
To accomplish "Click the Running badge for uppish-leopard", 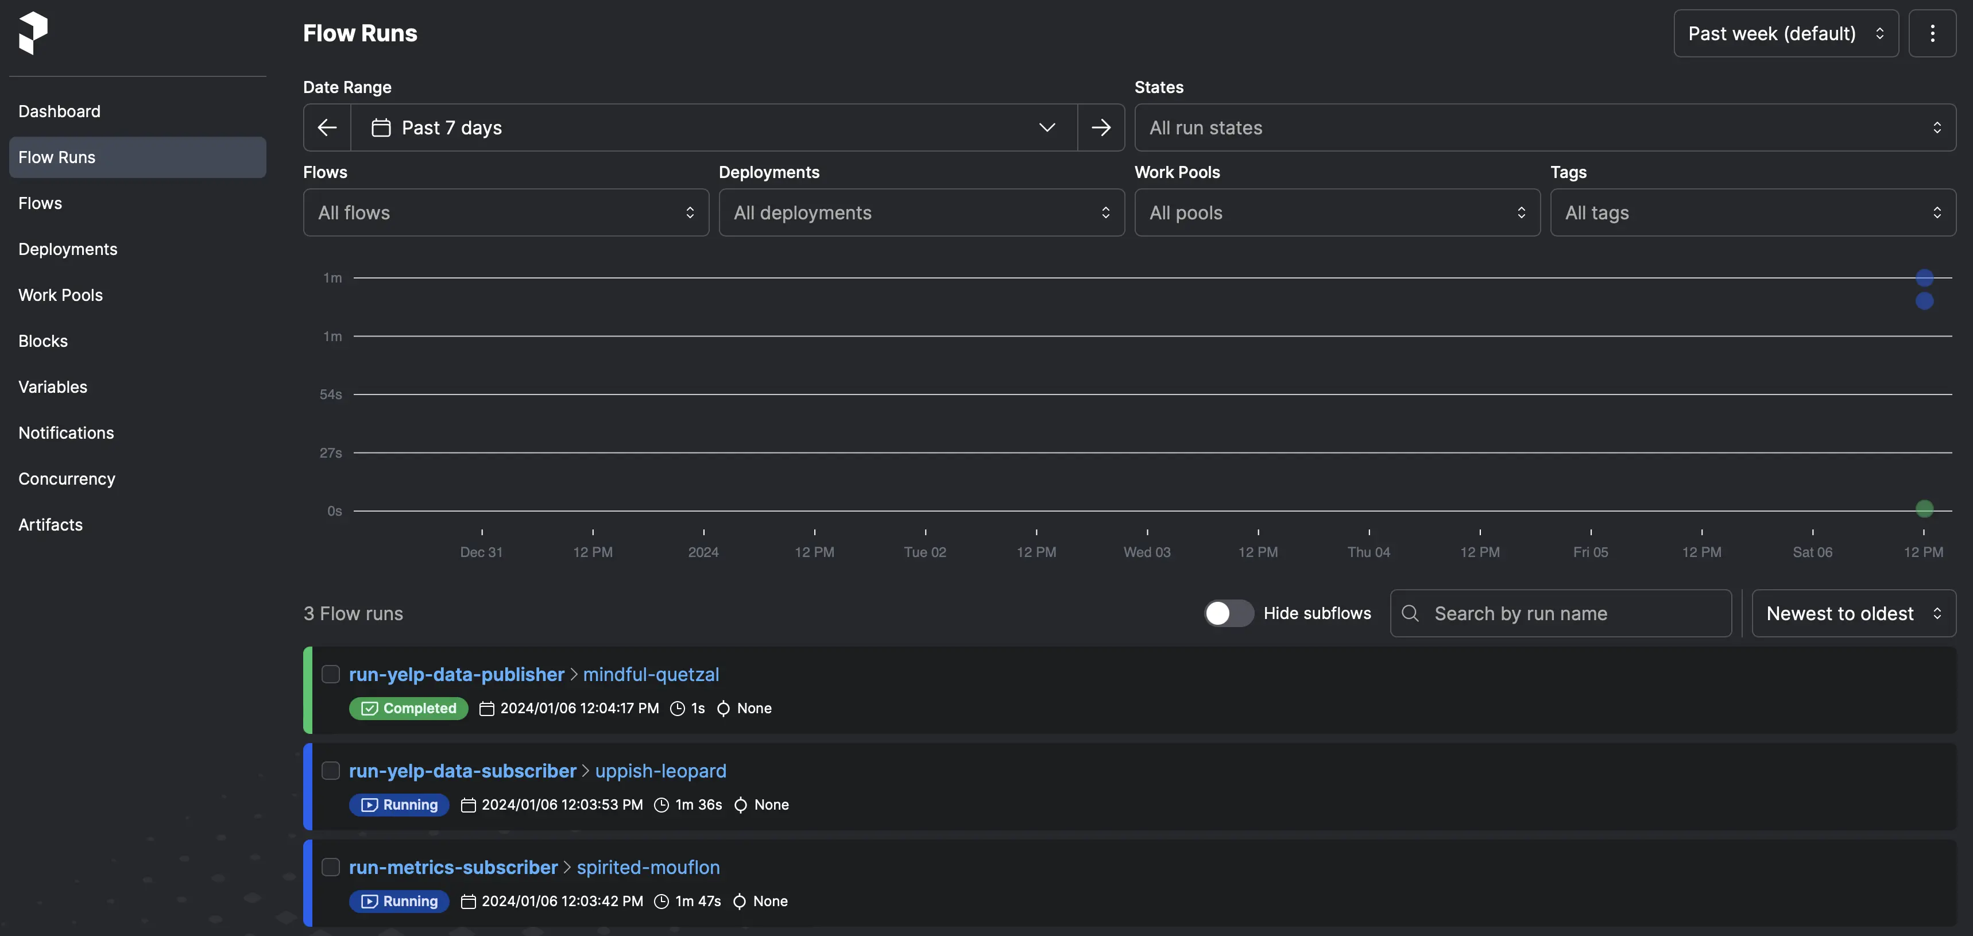I will 399,805.
